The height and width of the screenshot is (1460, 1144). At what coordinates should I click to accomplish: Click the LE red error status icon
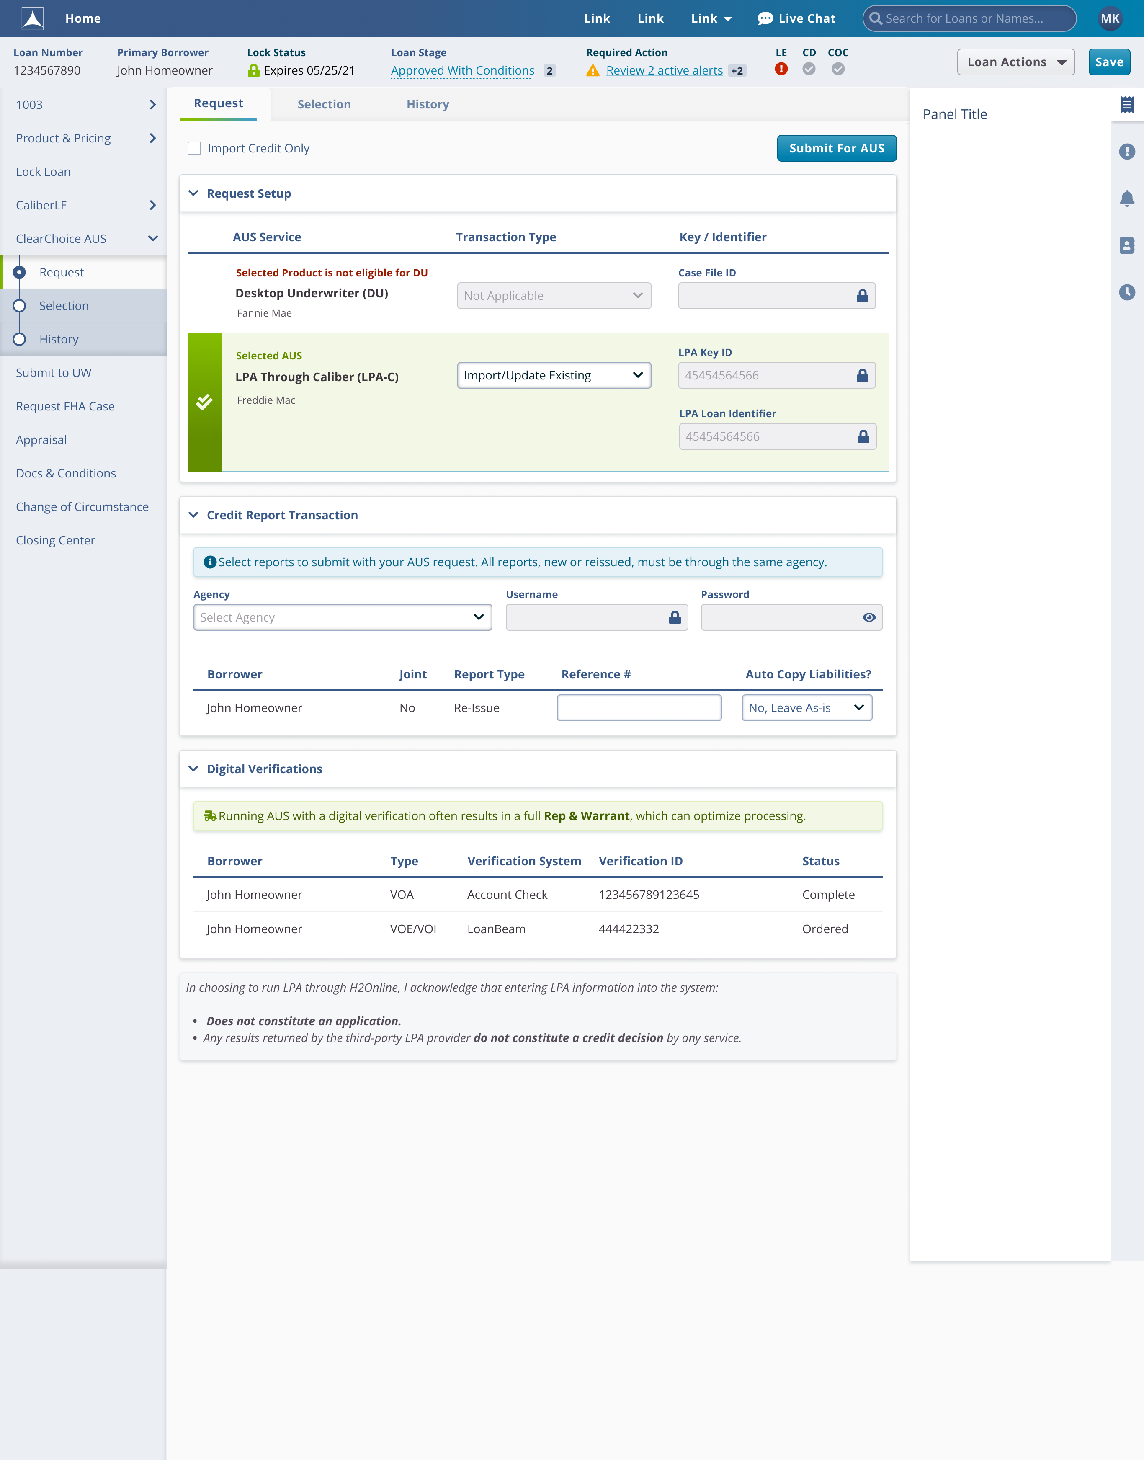coord(781,69)
